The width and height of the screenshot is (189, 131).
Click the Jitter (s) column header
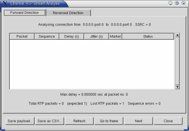[x=96, y=36]
